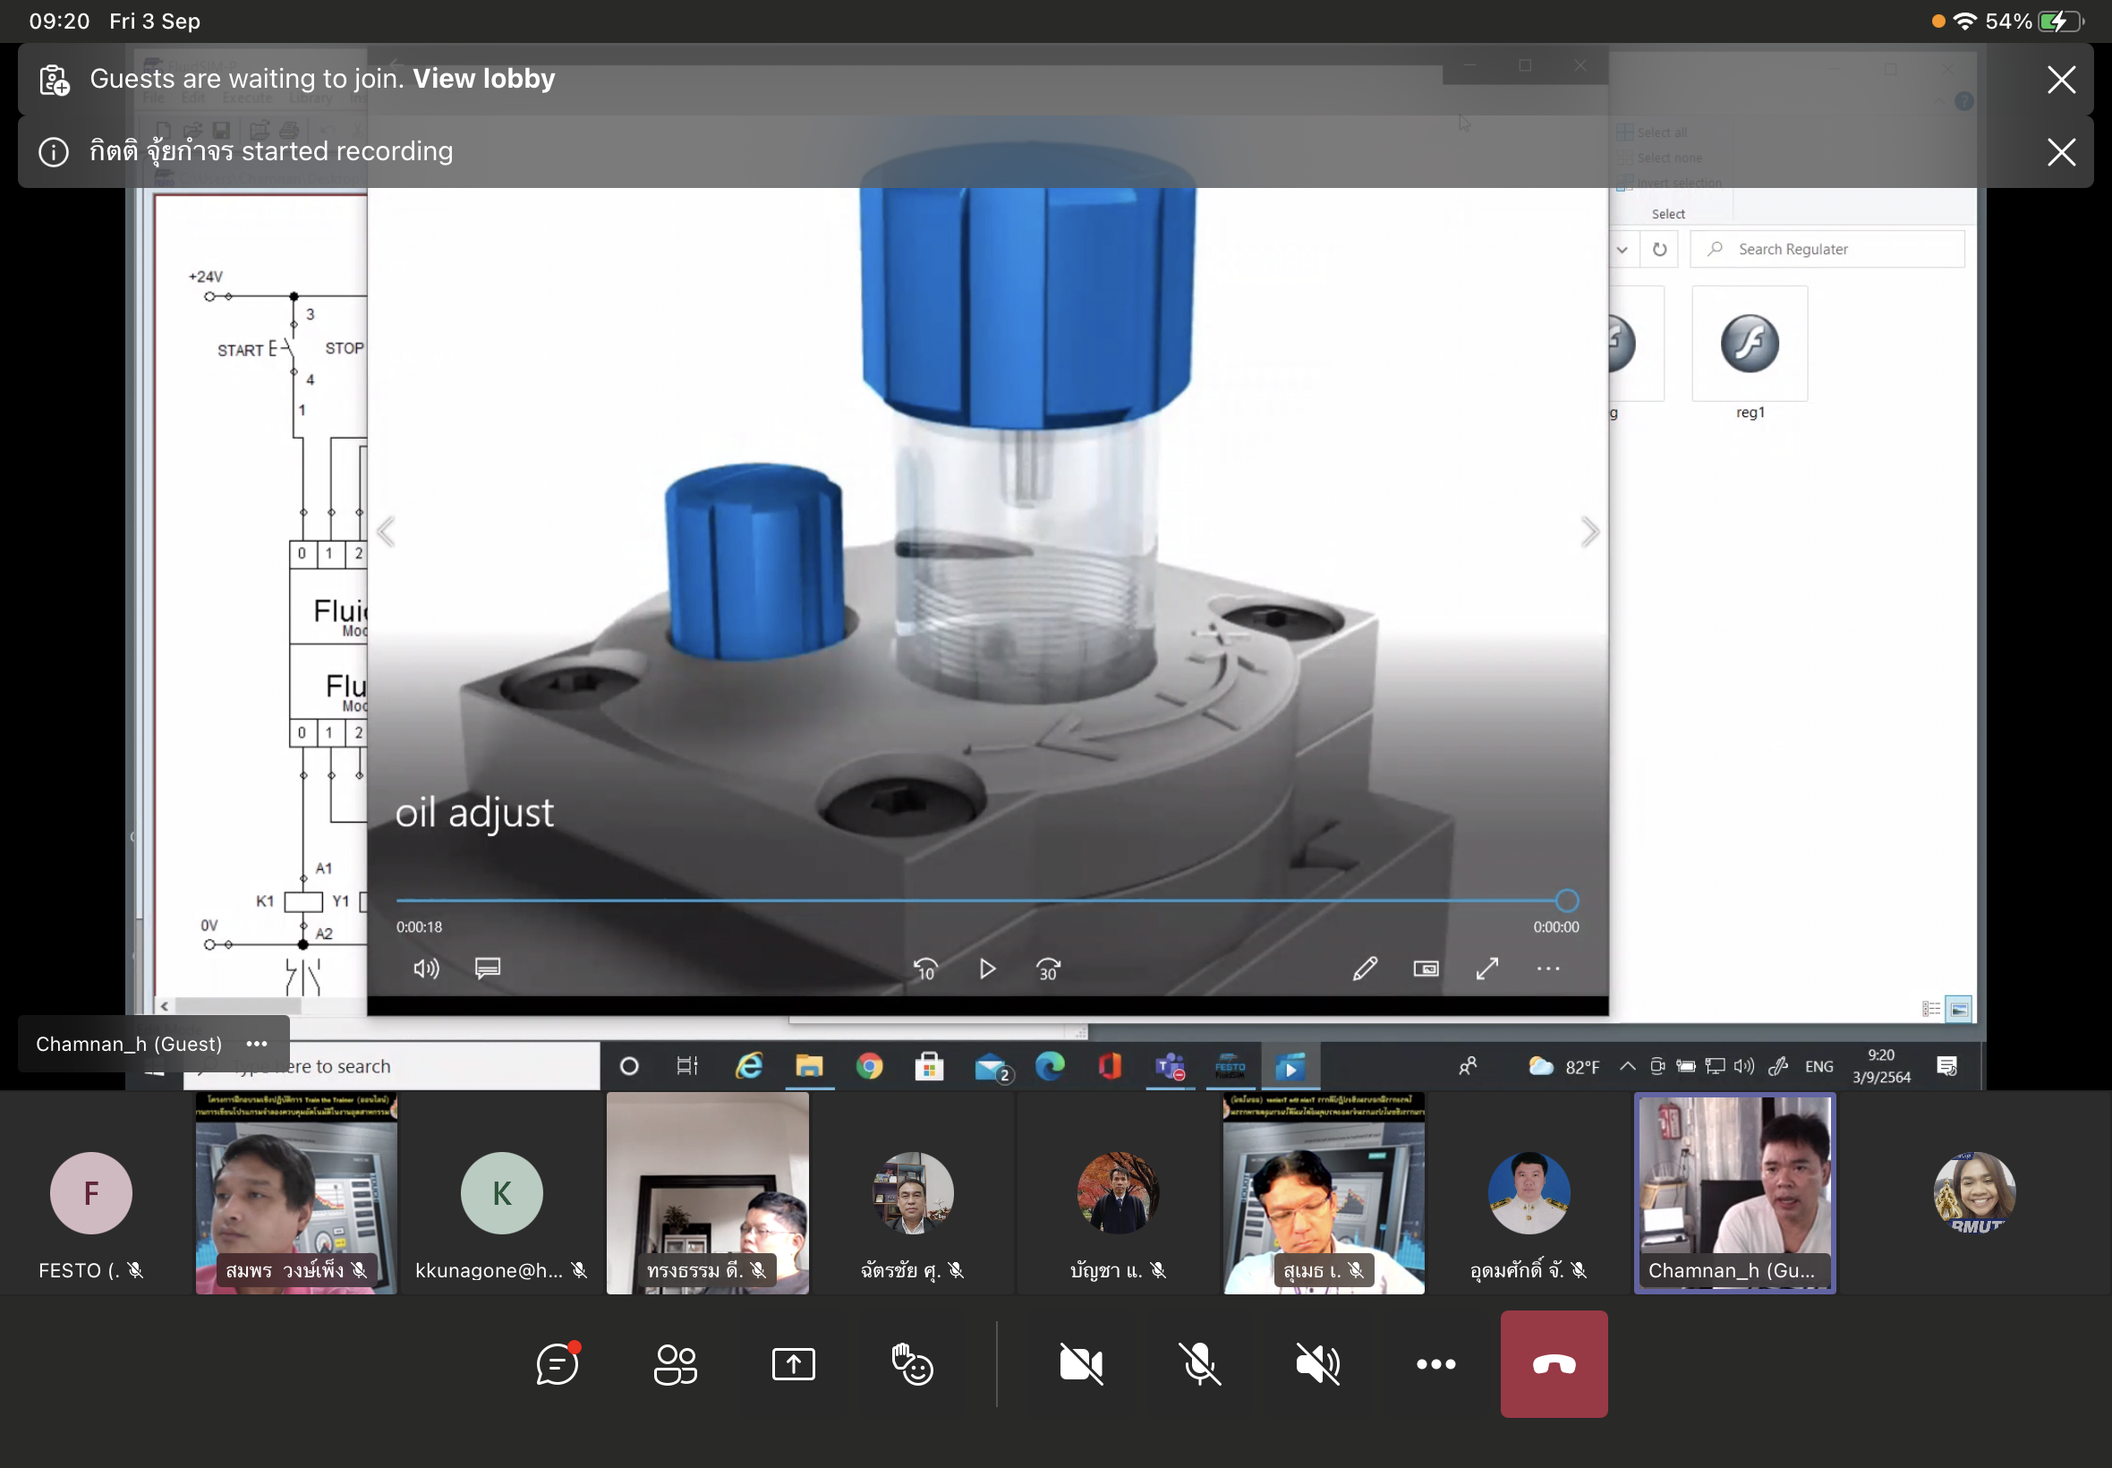Unmute the microphone
This screenshot has width=2112, height=1468.
[x=1200, y=1363]
